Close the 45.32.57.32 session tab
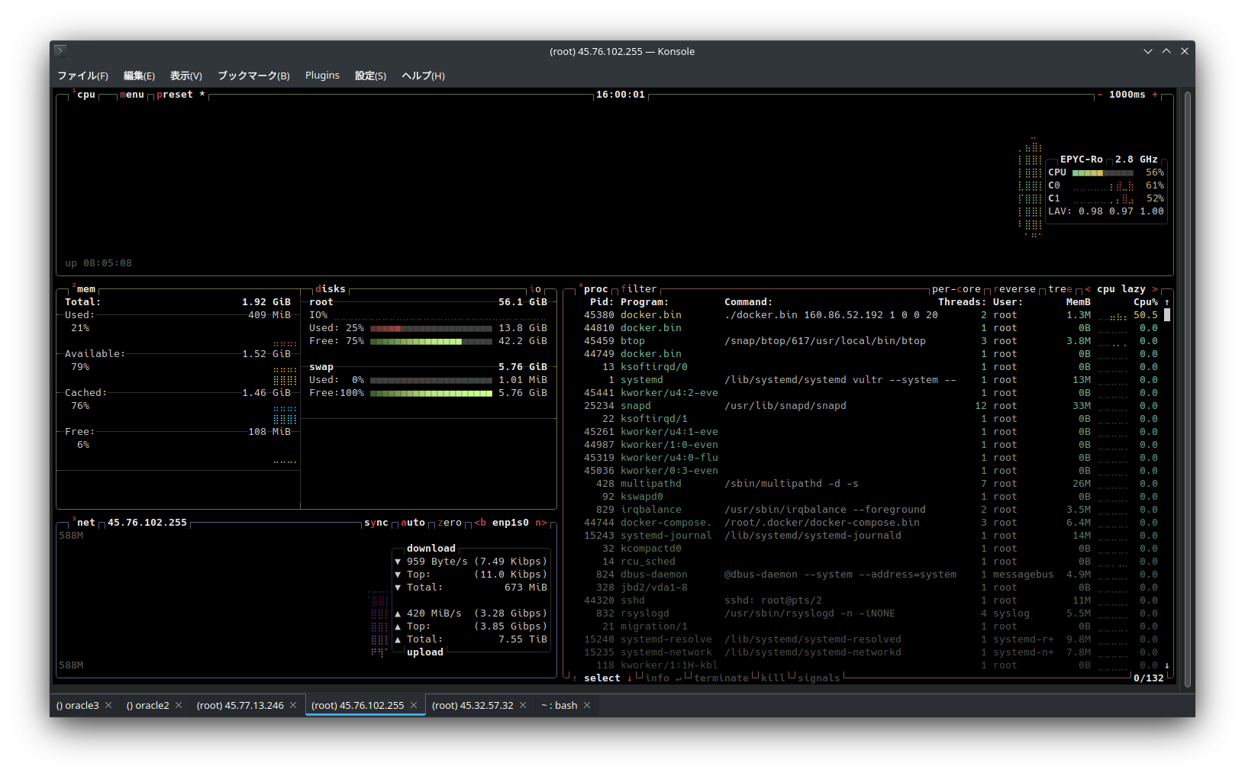 click(523, 705)
